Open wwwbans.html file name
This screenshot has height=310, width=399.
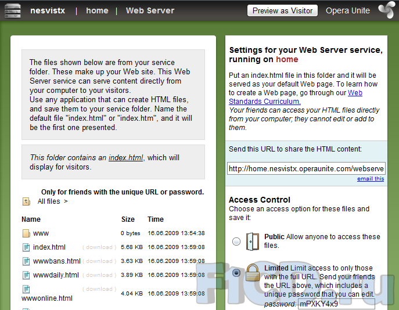pos(57,261)
